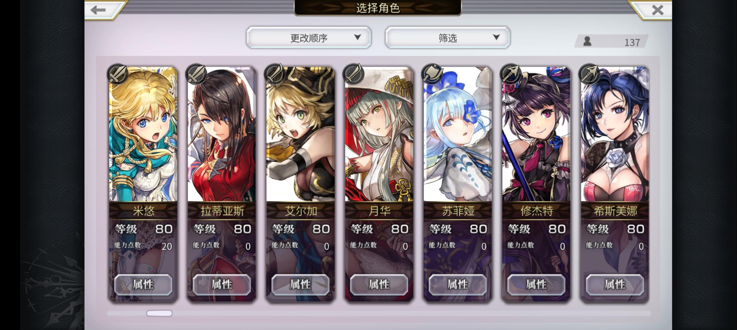The width and height of the screenshot is (737, 330).
Task: Open the 筛选 filter dropdown
Action: pos(447,38)
